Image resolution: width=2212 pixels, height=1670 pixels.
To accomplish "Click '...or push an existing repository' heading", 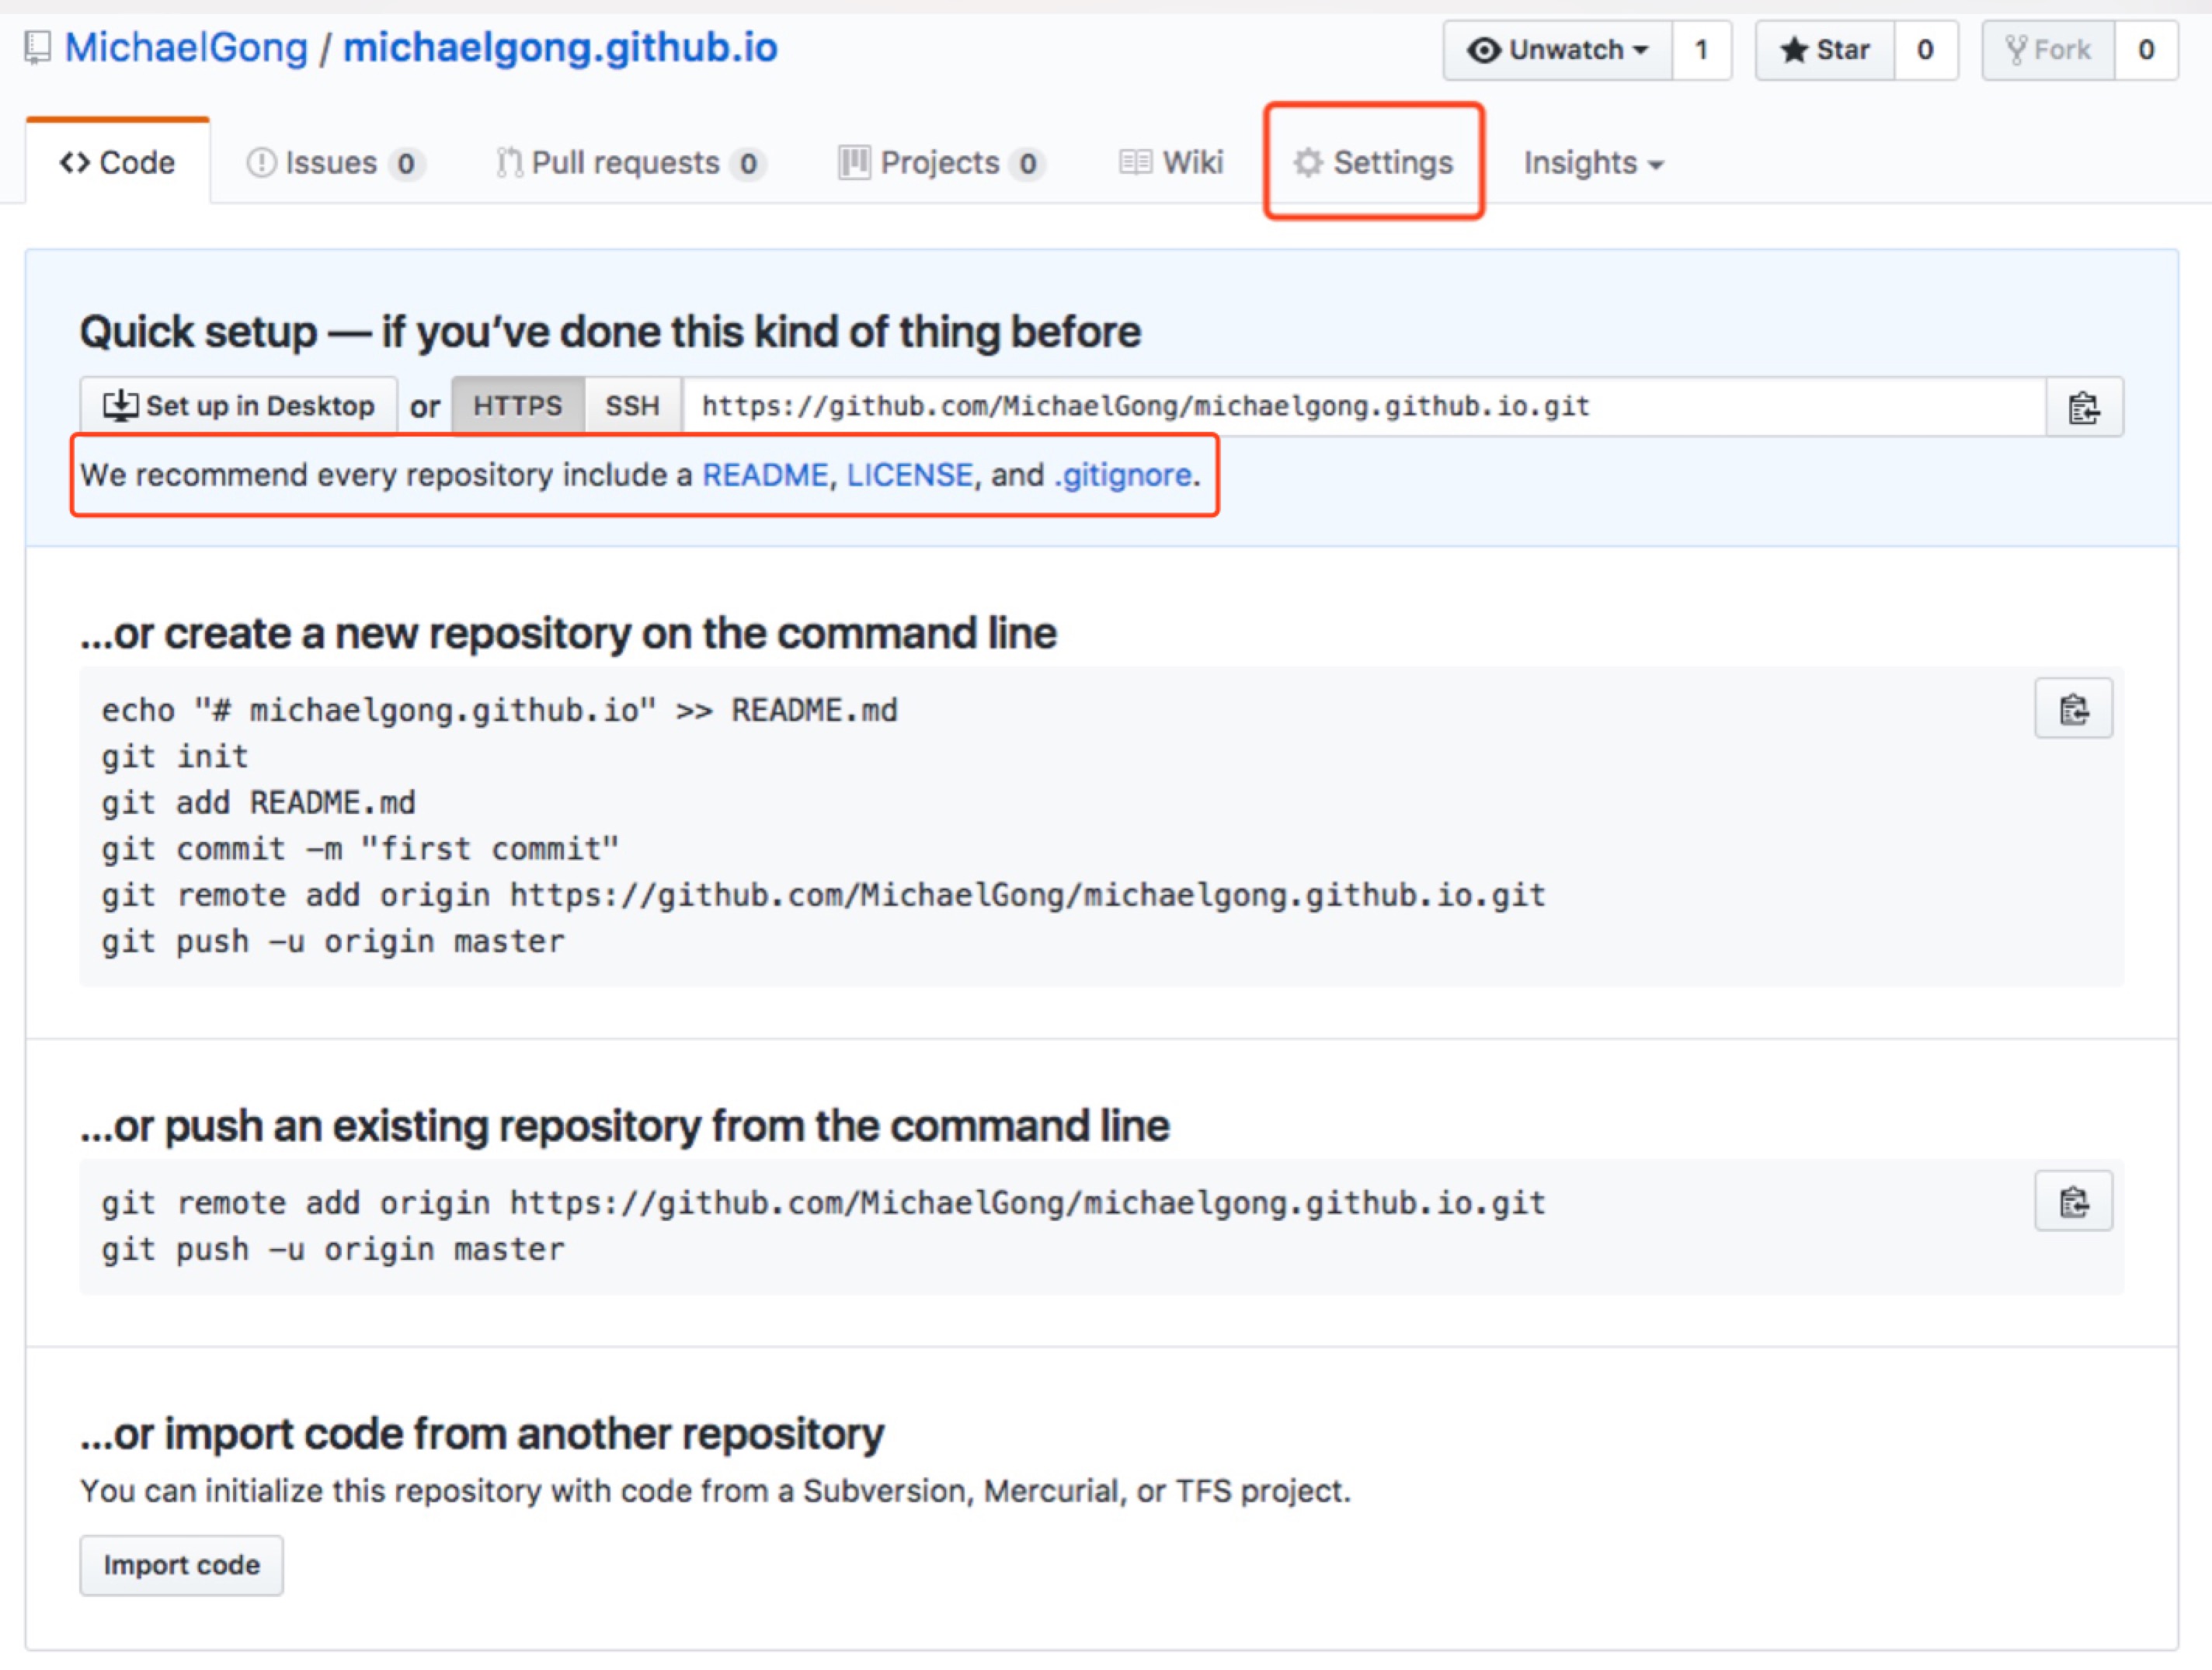I will pos(625,1126).
